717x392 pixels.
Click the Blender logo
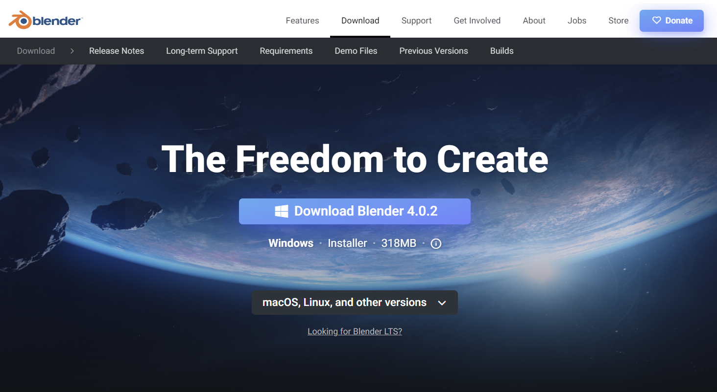(x=46, y=20)
